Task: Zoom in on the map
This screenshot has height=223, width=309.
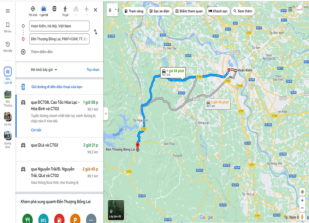Action: 302,200
